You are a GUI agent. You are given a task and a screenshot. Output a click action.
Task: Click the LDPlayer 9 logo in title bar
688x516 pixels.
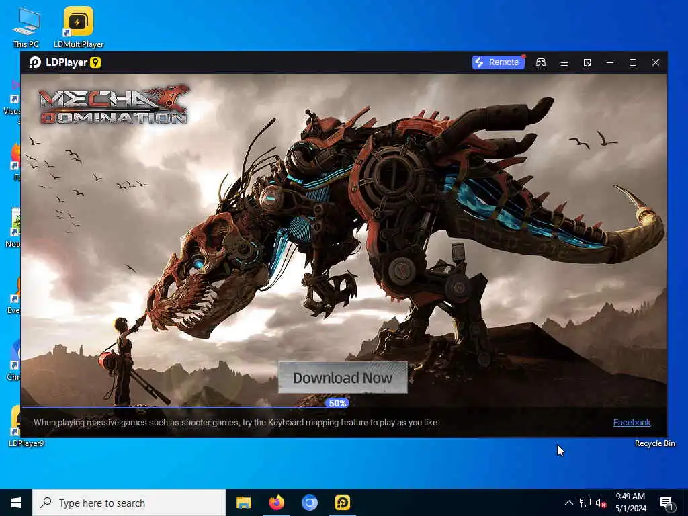click(x=65, y=62)
